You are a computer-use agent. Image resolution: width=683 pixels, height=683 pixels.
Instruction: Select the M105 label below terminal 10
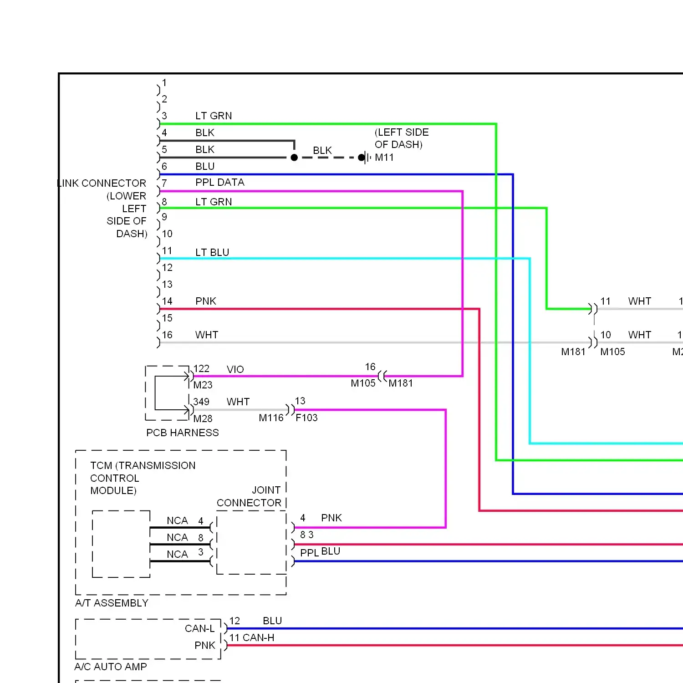(x=613, y=352)
